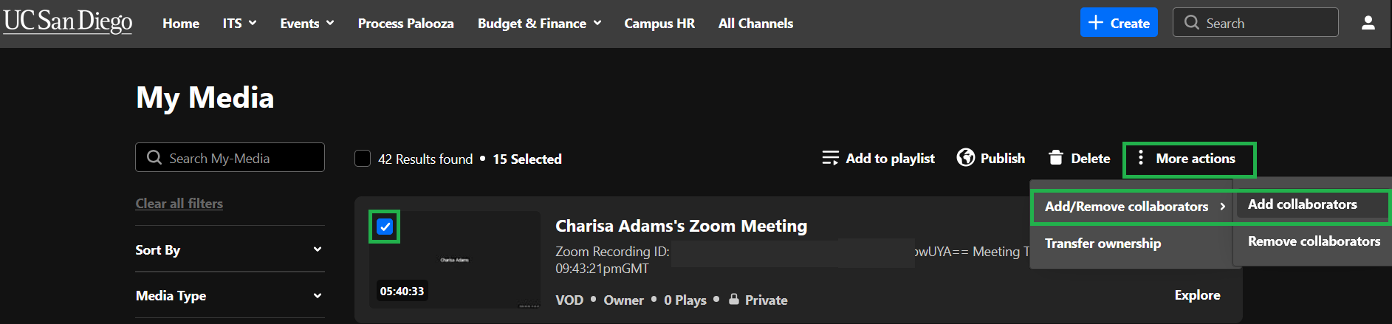Expand the Sort By filter

coord(230,249)
